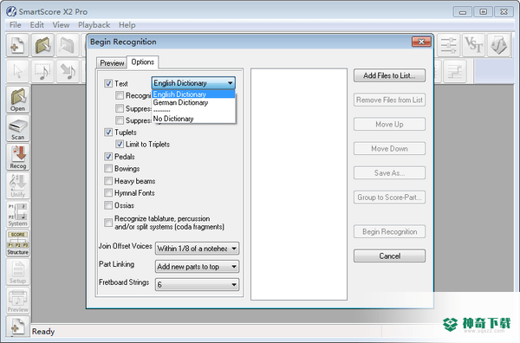Screen dimensions: 520x343
Task: Open the Edit menu
Action: click(x=36, y=25)
